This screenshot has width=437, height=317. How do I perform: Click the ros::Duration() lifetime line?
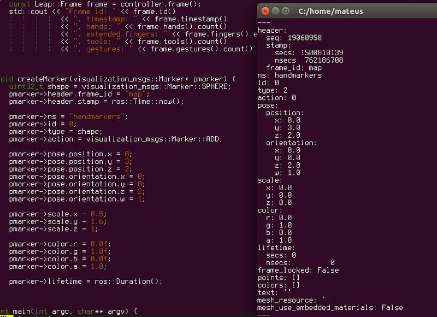[86, 281]
